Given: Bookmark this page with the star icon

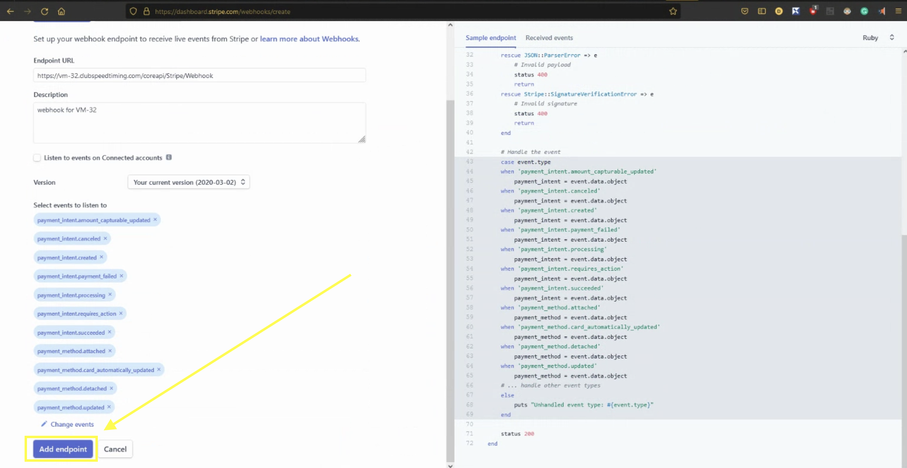Looking at the screenshot, I should (673, 11).
